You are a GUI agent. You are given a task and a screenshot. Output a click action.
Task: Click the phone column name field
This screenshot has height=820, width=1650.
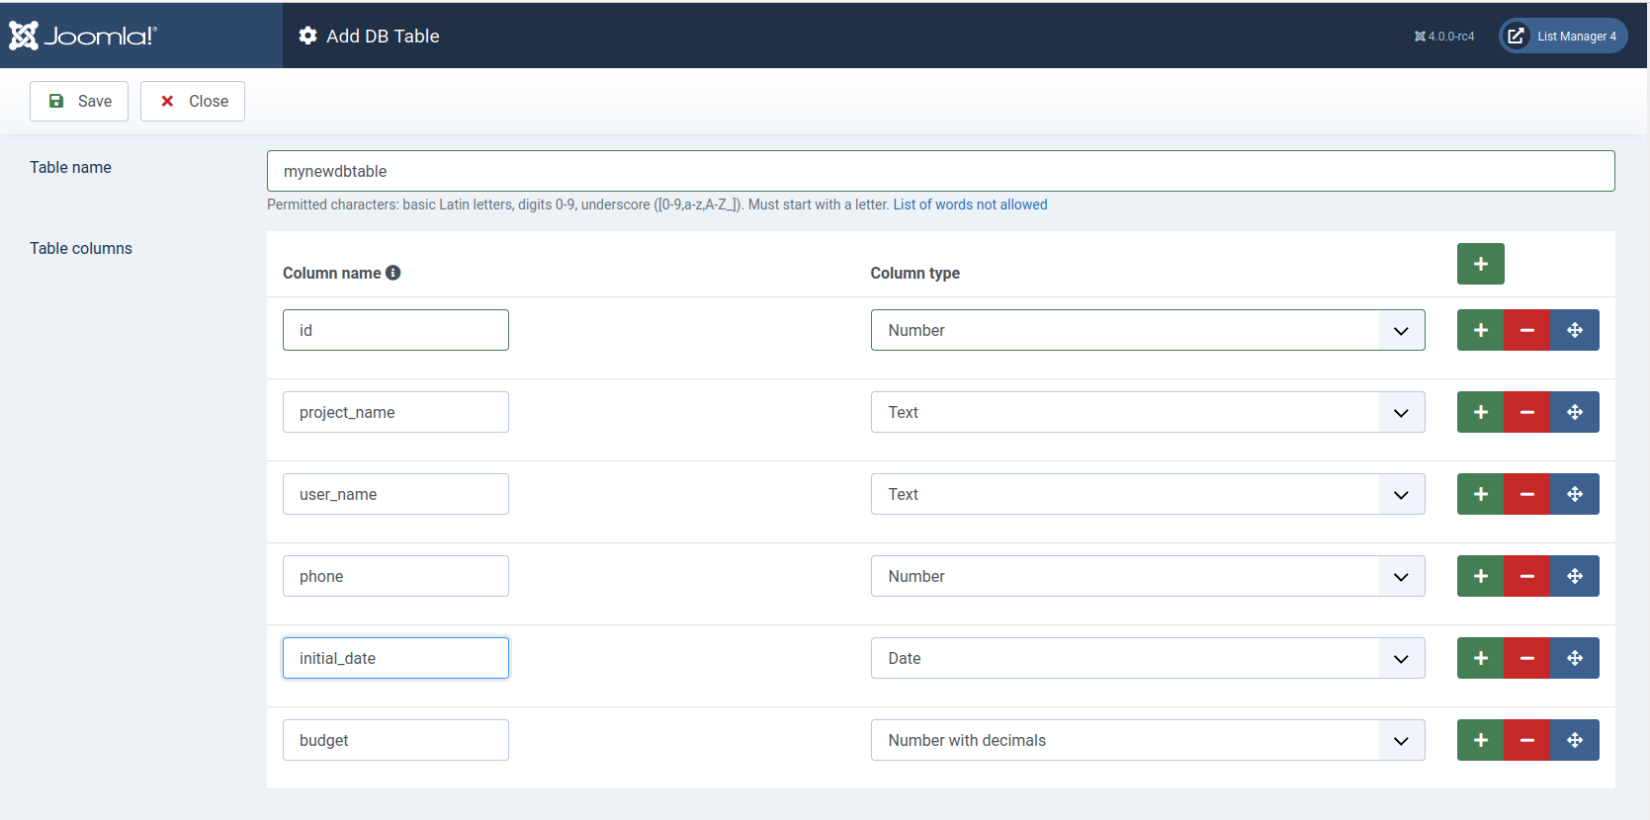(x=395, y=576)
